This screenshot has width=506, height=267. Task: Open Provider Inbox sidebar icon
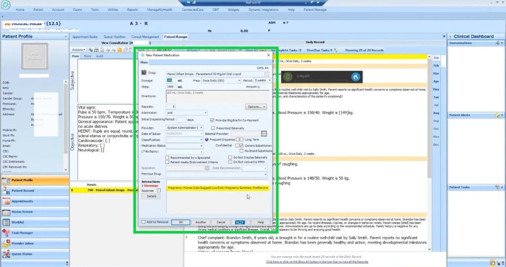(6, 243)
